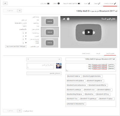The image size is (120, 116).
Task: Click the first link in the description
Action: point(98,65)
